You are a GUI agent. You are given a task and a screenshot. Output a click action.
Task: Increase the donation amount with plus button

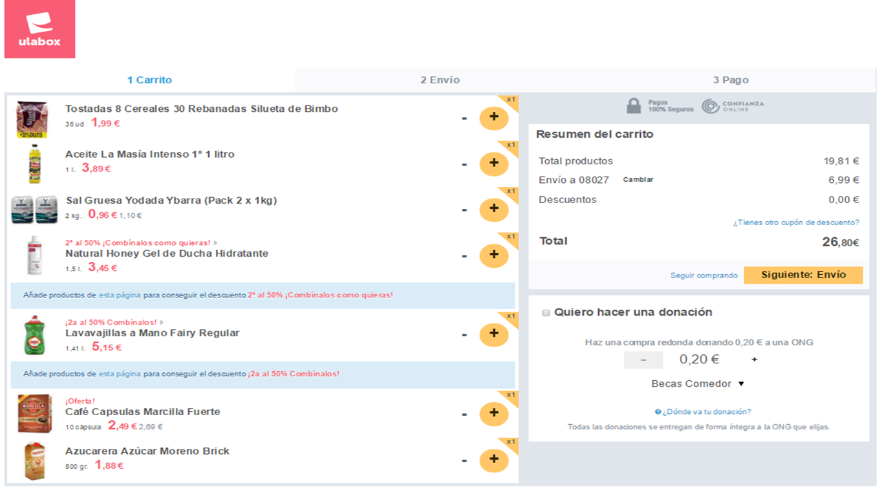pyautogui.click(x=754, y=360)
